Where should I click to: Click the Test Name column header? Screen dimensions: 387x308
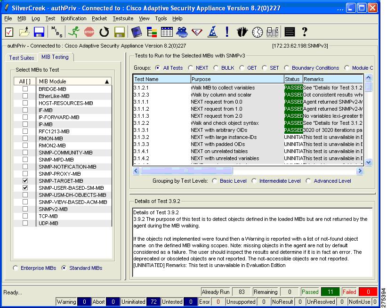tap(162, 79)
